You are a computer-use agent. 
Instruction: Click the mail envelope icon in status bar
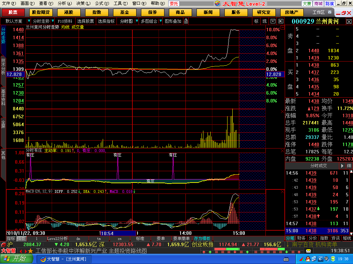(308, 251)
